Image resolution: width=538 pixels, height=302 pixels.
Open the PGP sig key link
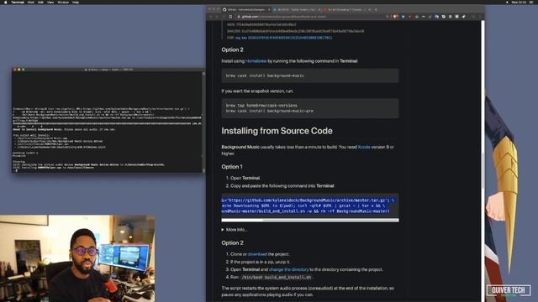coord(284,38)
